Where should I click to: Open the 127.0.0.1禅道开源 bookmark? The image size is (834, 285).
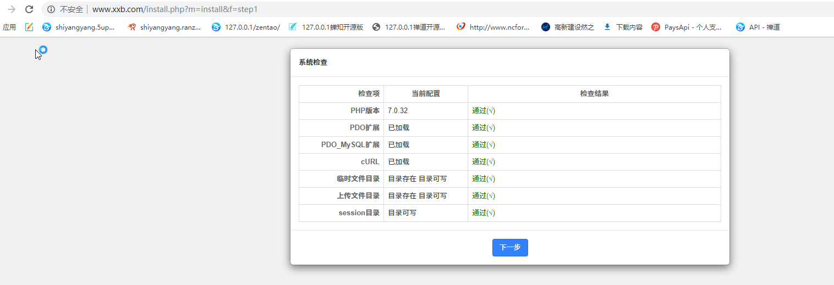[409, 27]
